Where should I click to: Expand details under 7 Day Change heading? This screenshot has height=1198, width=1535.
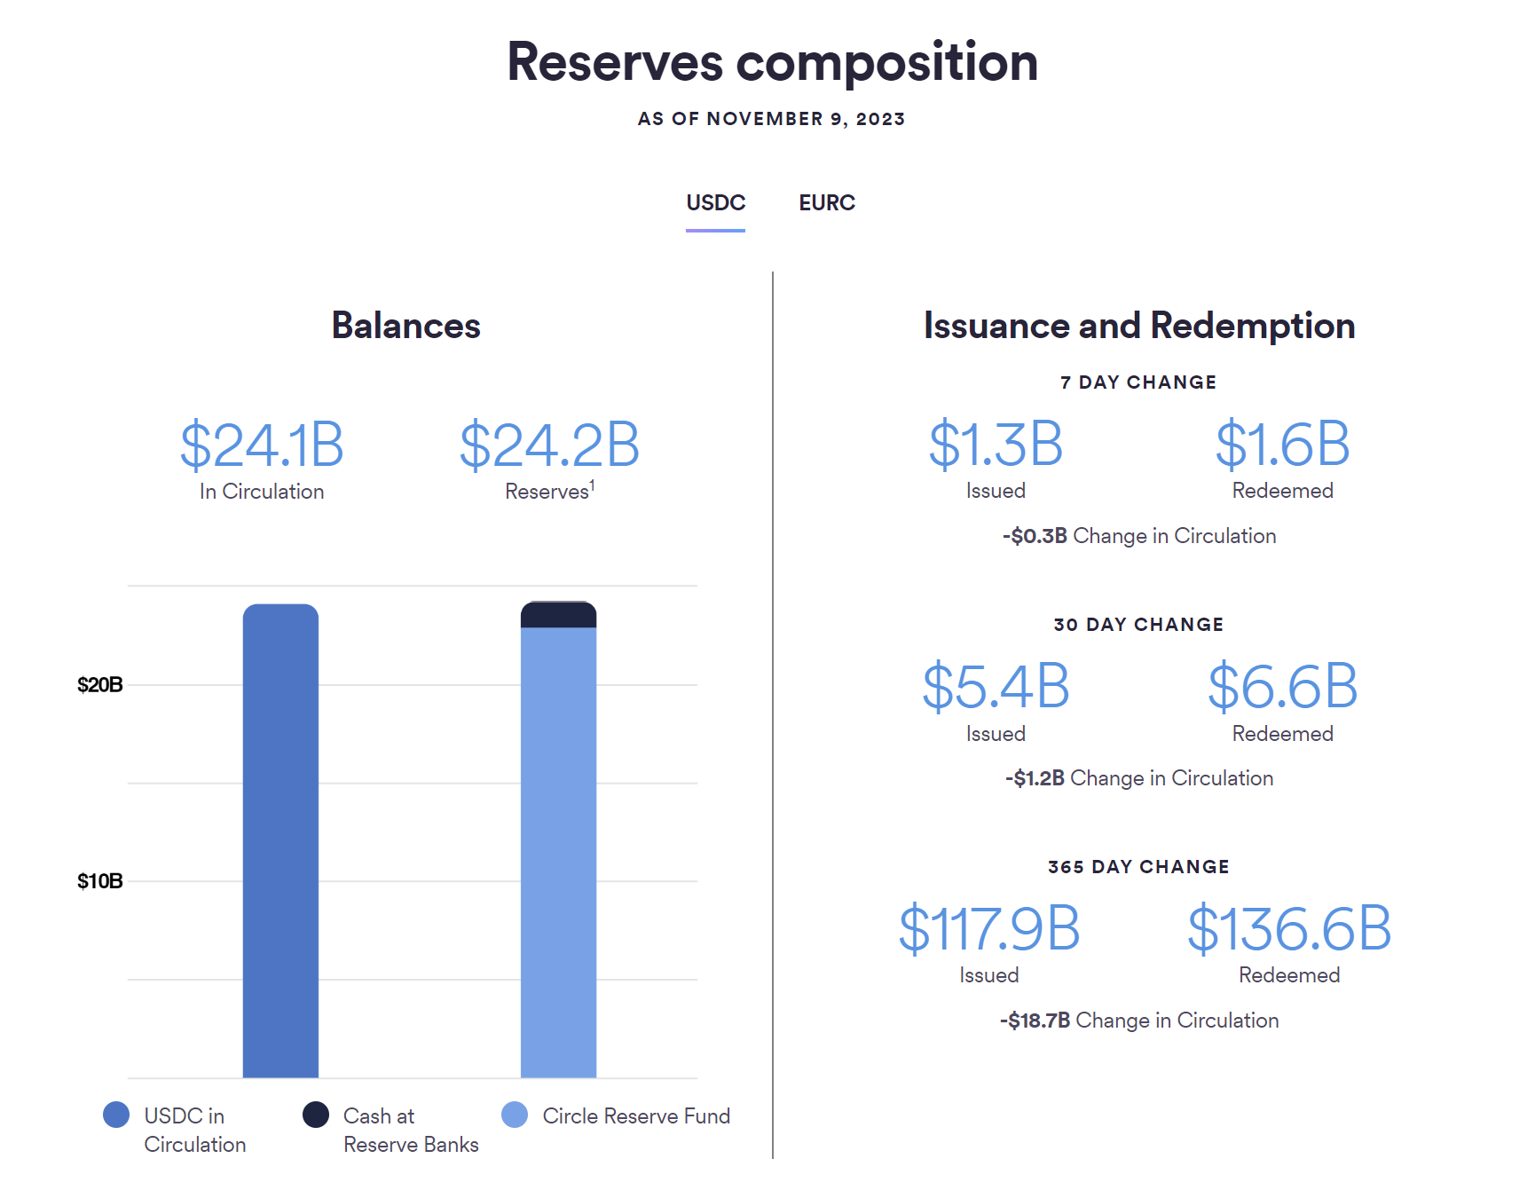1138,382
